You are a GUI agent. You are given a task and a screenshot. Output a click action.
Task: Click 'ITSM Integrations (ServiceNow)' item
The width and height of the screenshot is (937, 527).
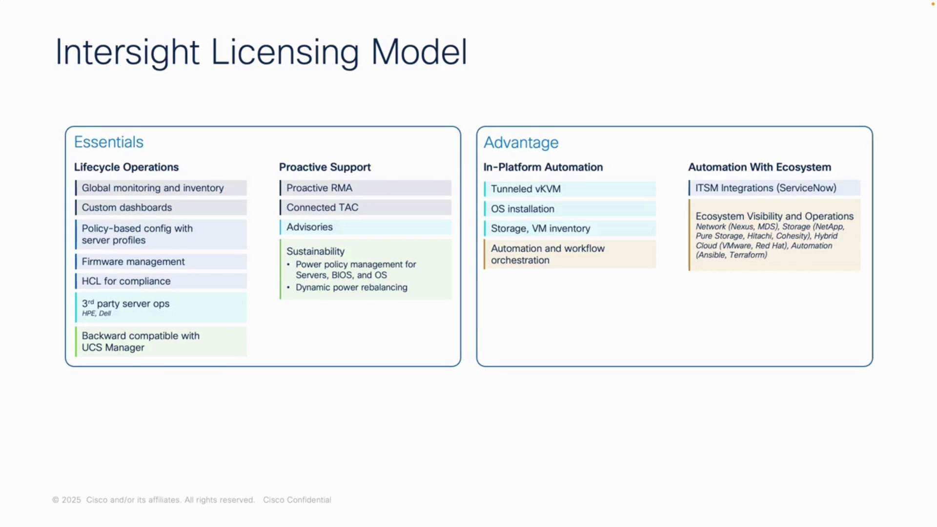click(774, 188)
